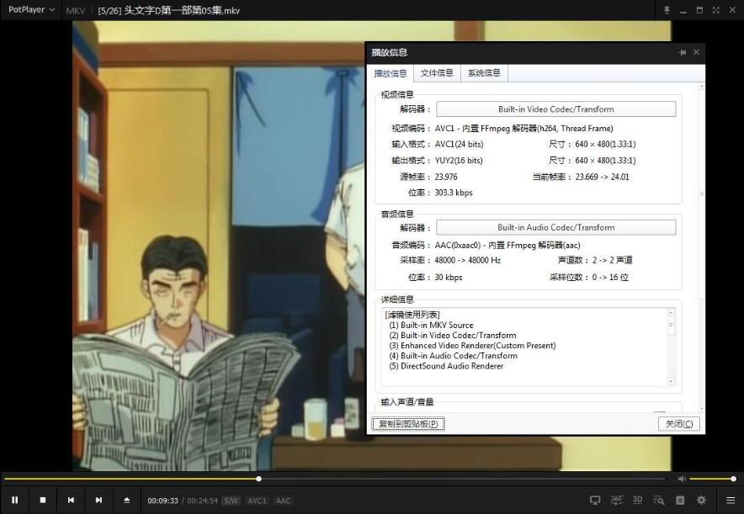744x514 pixels.
Task: Click the eject/open file icon
Action: point(126,500)
